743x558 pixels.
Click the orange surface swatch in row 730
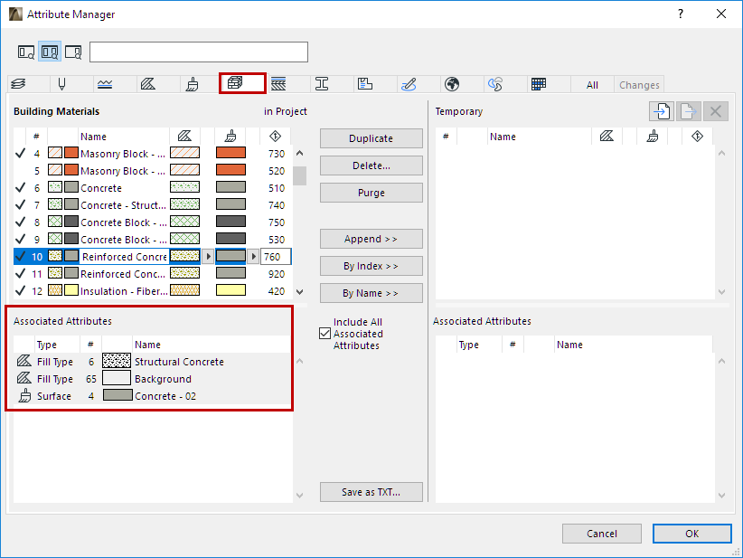click(x=230, y=153)
